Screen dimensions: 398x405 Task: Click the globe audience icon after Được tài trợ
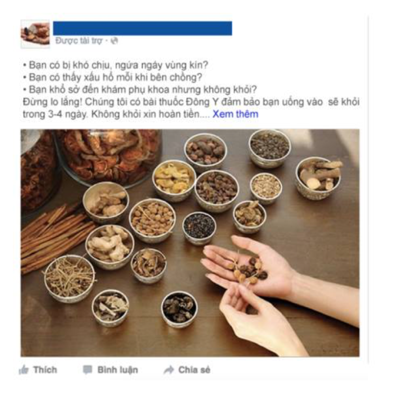[x=115, y=41]
